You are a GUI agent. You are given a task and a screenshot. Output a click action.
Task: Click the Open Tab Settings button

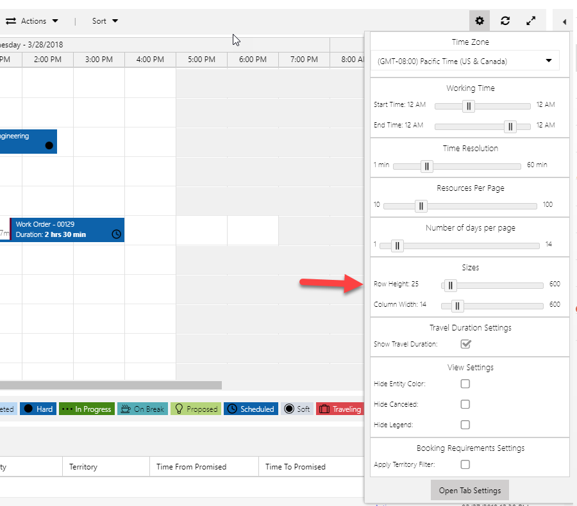469,489
